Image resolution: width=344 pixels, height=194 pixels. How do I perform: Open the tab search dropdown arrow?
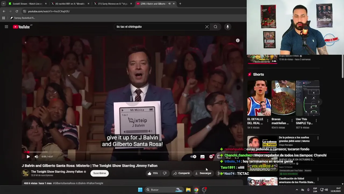coord(3,4)
